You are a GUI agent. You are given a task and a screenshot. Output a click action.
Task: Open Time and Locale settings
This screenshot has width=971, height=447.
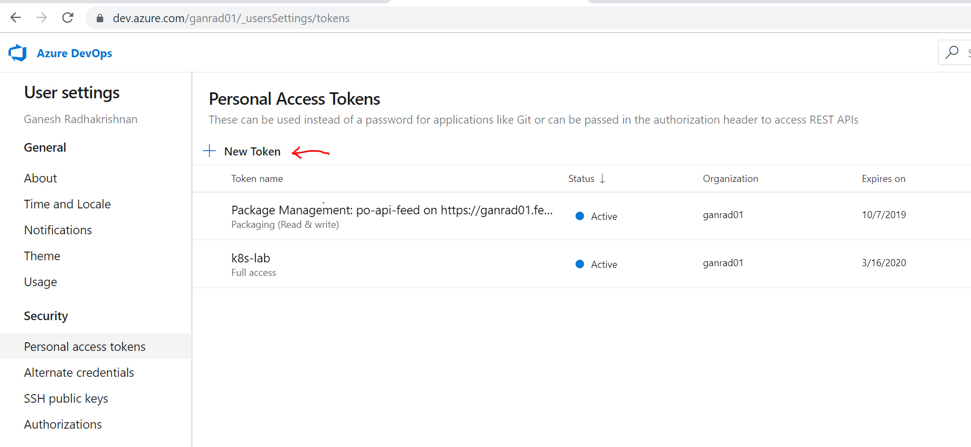(x=68, y=204)
